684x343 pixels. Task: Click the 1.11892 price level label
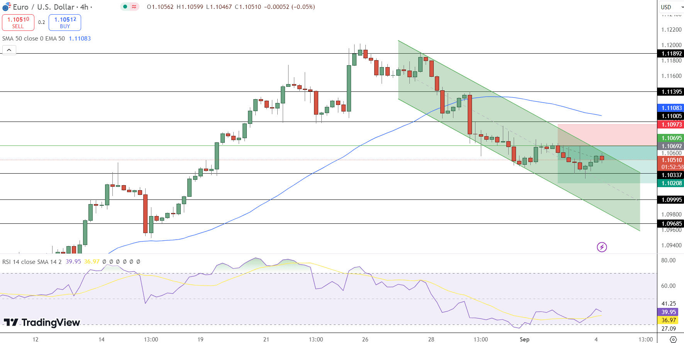pyautogui.click(x=670, y=54)
